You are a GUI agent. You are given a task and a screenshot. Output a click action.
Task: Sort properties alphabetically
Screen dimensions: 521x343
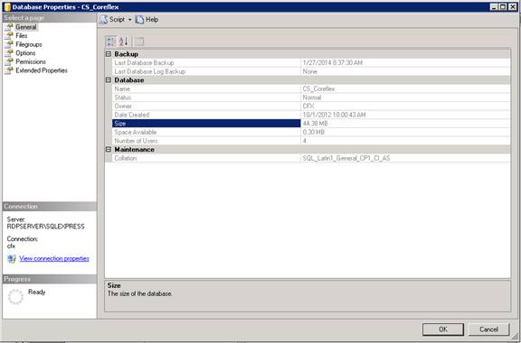pyautogui.click(x=124, y=42)
